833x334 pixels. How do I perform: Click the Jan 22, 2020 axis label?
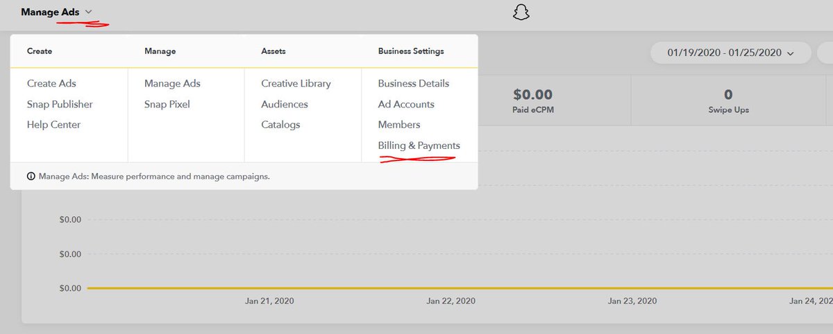[451, 301]
